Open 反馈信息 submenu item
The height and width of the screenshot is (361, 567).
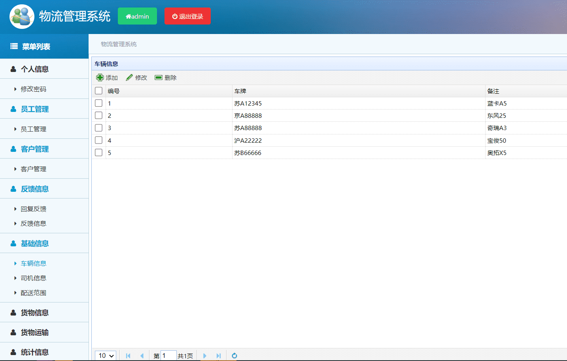33,223
